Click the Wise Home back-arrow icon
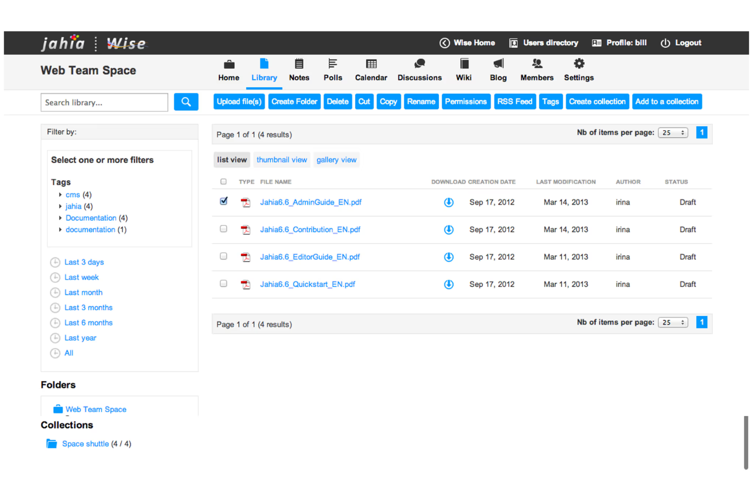The width and height of the screenshot is (753, 502). (445, 43)
